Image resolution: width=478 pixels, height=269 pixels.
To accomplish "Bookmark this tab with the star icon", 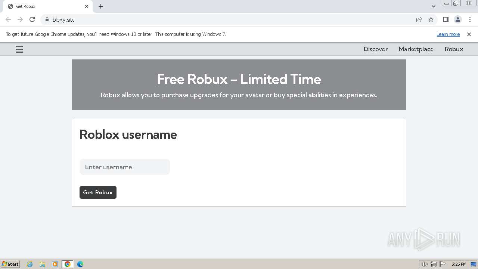I will pos(431,19).
